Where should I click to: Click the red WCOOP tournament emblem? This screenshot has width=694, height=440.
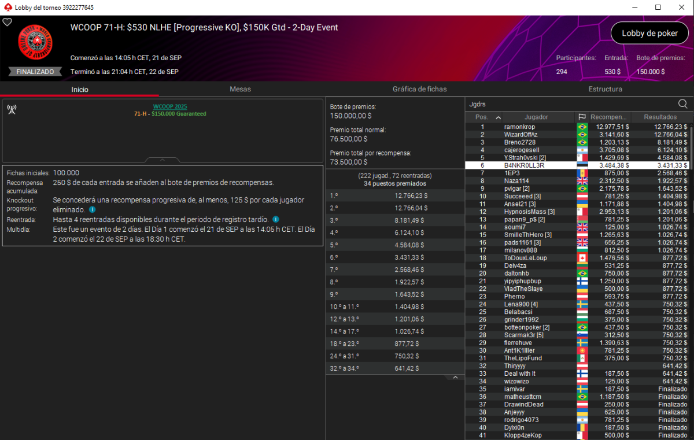[35, 42]
